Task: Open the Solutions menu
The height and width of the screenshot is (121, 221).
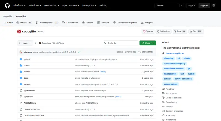Action: tap(35, 5)
